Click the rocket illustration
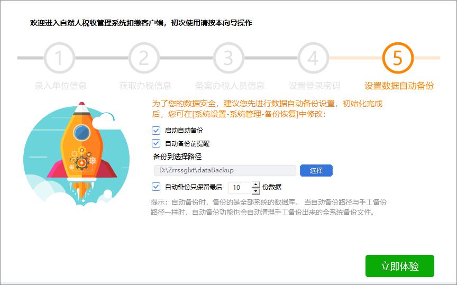 (76, 154)
